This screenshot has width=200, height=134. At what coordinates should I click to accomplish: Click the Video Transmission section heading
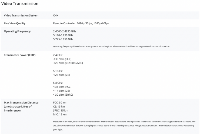[20, 4]
